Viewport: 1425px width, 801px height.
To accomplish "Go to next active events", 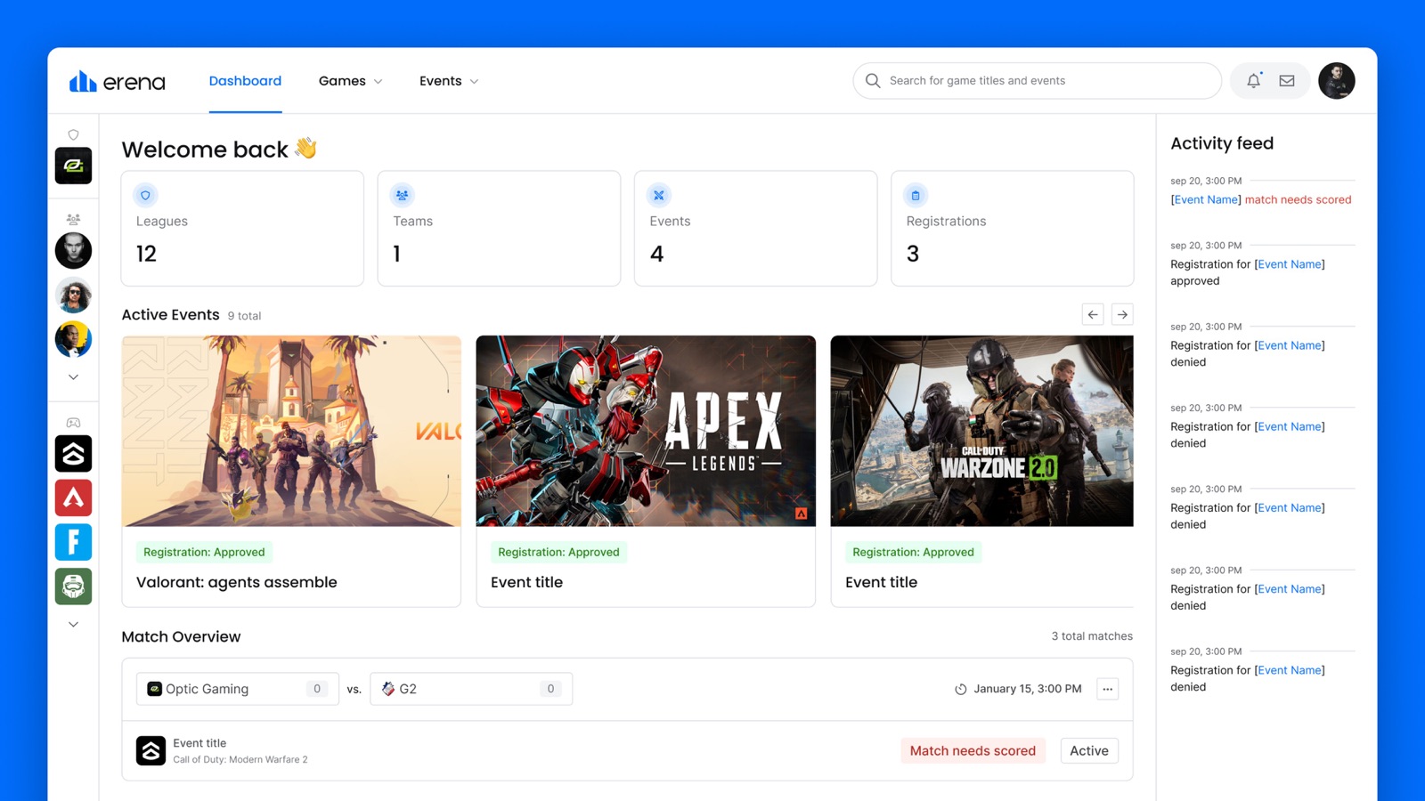I will (x=1122, y=314).
